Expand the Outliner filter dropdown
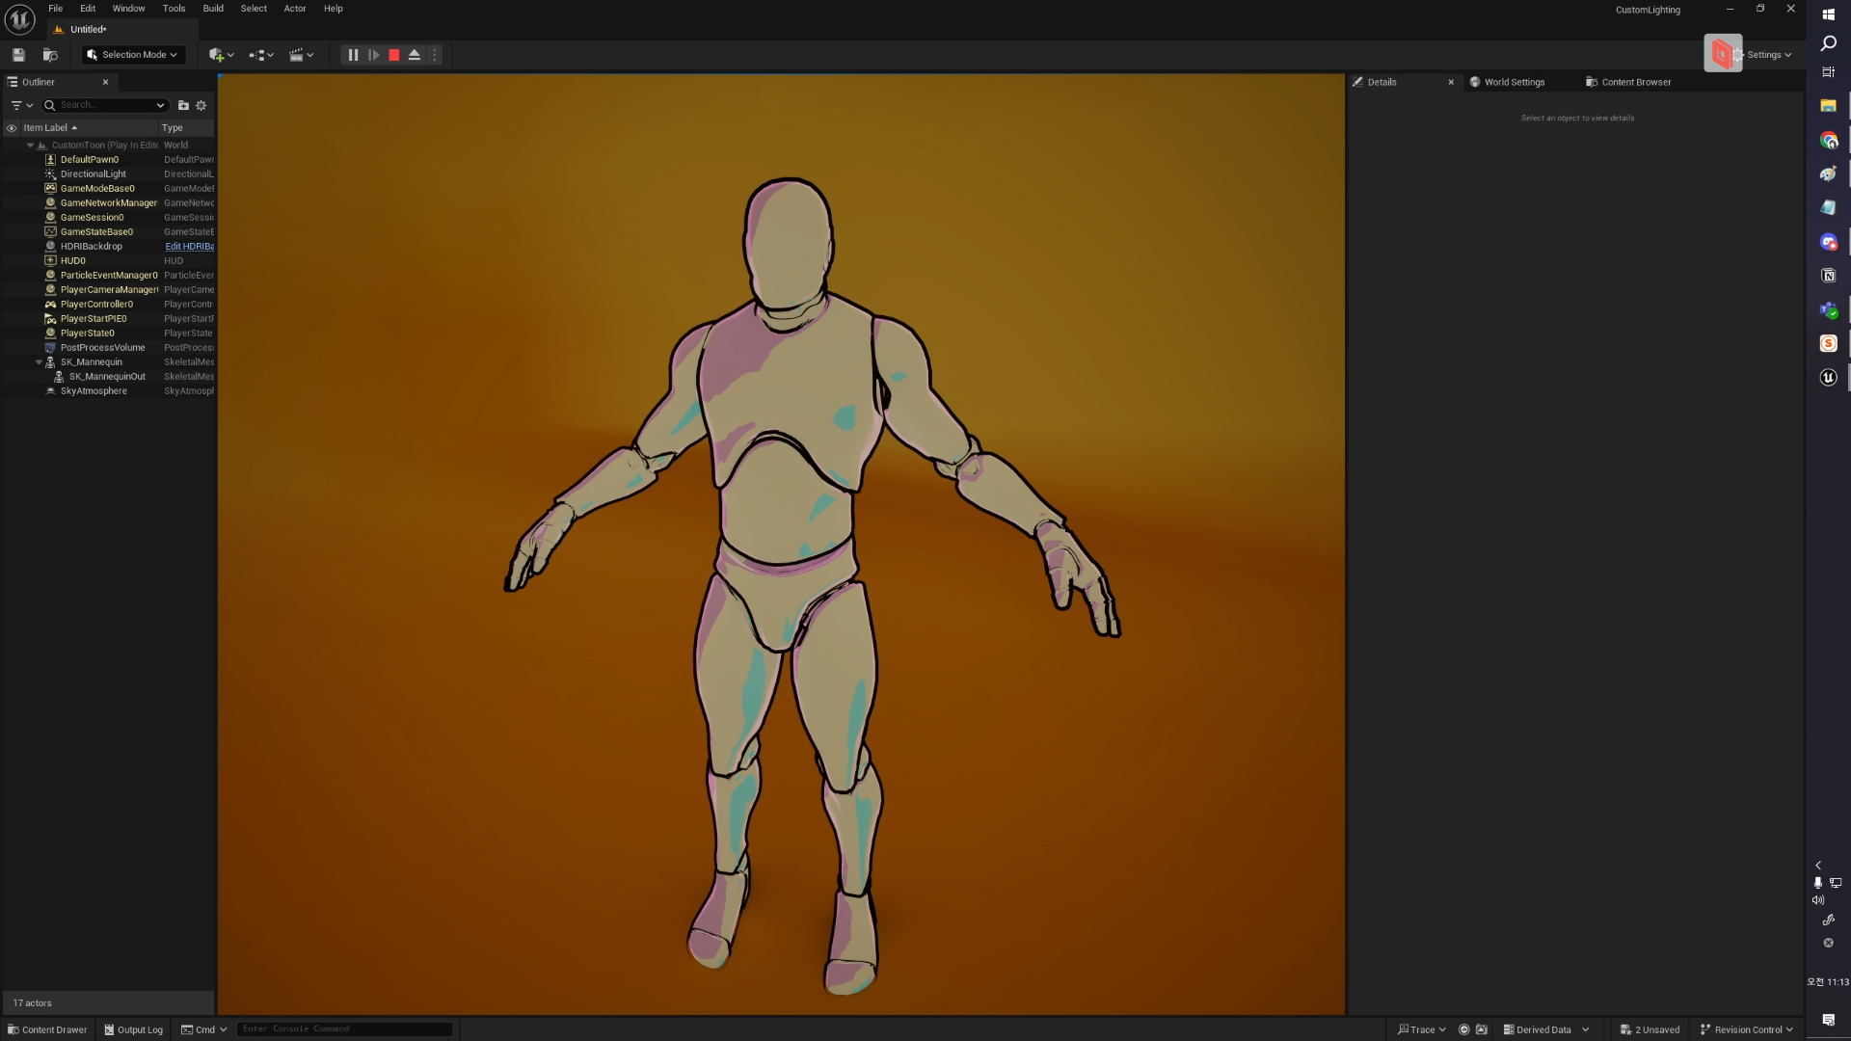This screenshot has width=1851, height=1041. (x=21, y=105)
